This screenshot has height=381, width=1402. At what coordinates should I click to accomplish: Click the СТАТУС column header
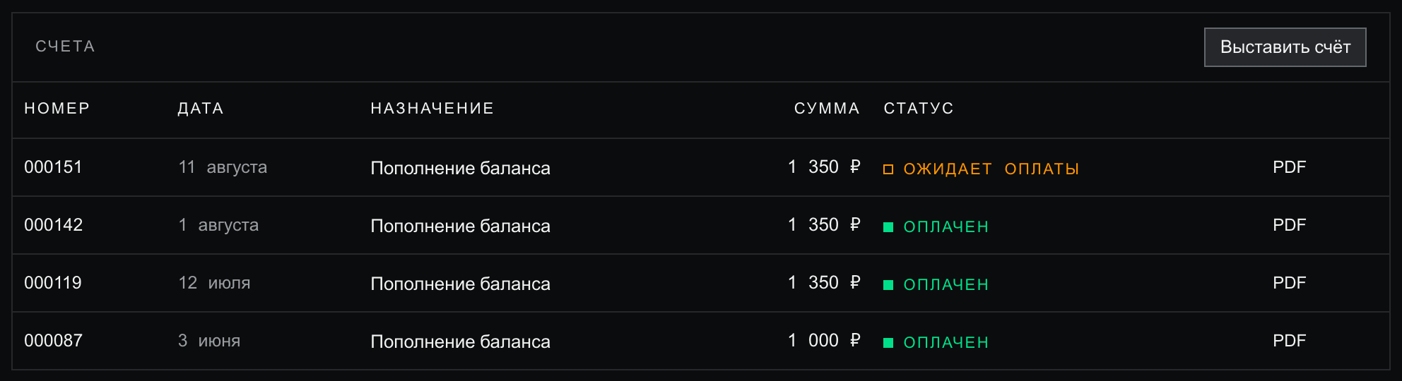tap(919, 109)
